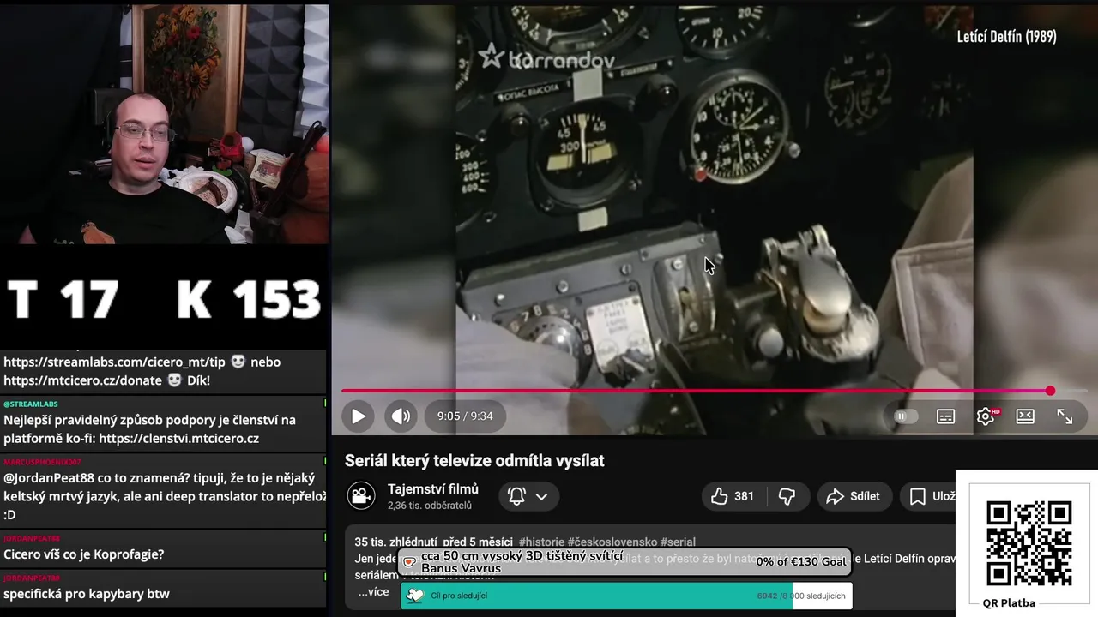Click the #československo hashtag
The height and width of the screenshot is (617, 1098).
612,542
